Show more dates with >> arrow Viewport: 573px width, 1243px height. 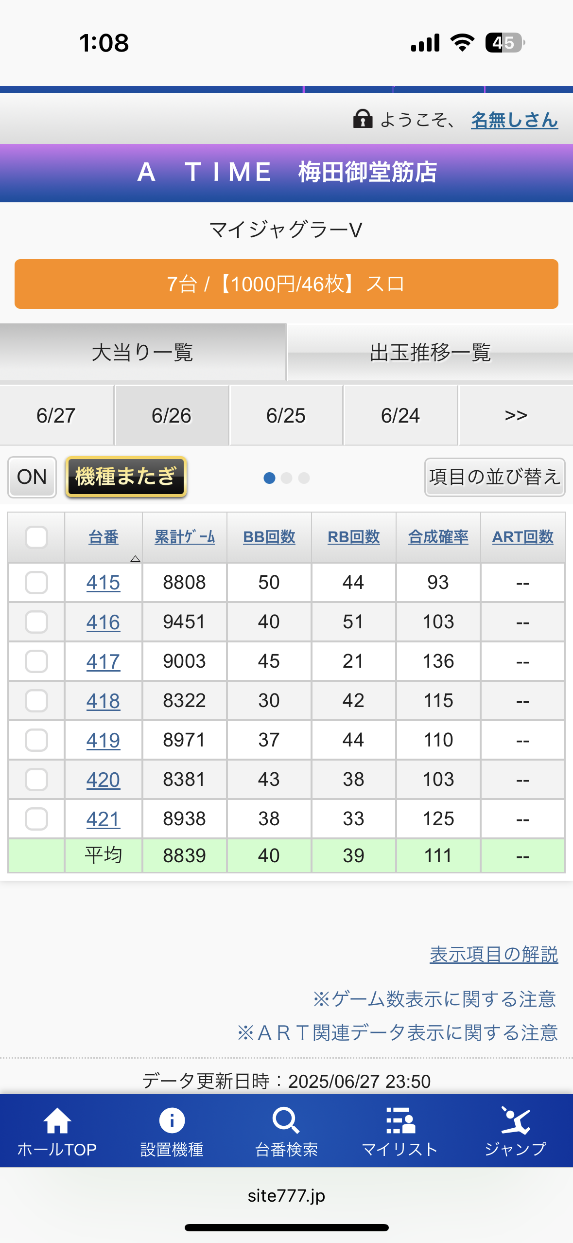pos(516,415)
